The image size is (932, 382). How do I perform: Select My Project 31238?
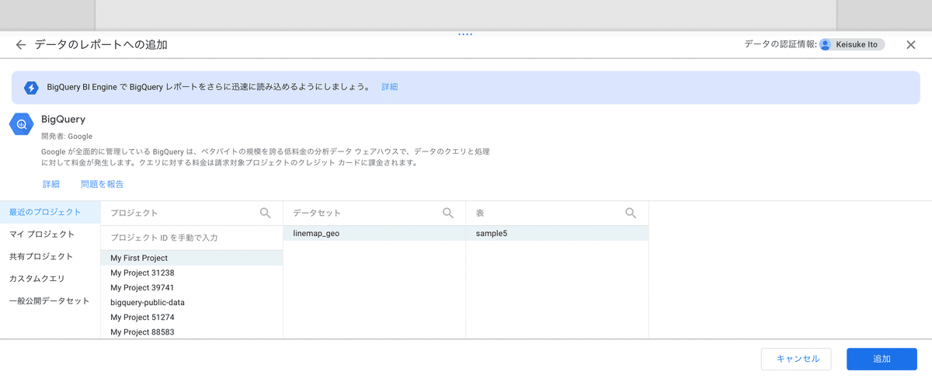click(192, 273)
